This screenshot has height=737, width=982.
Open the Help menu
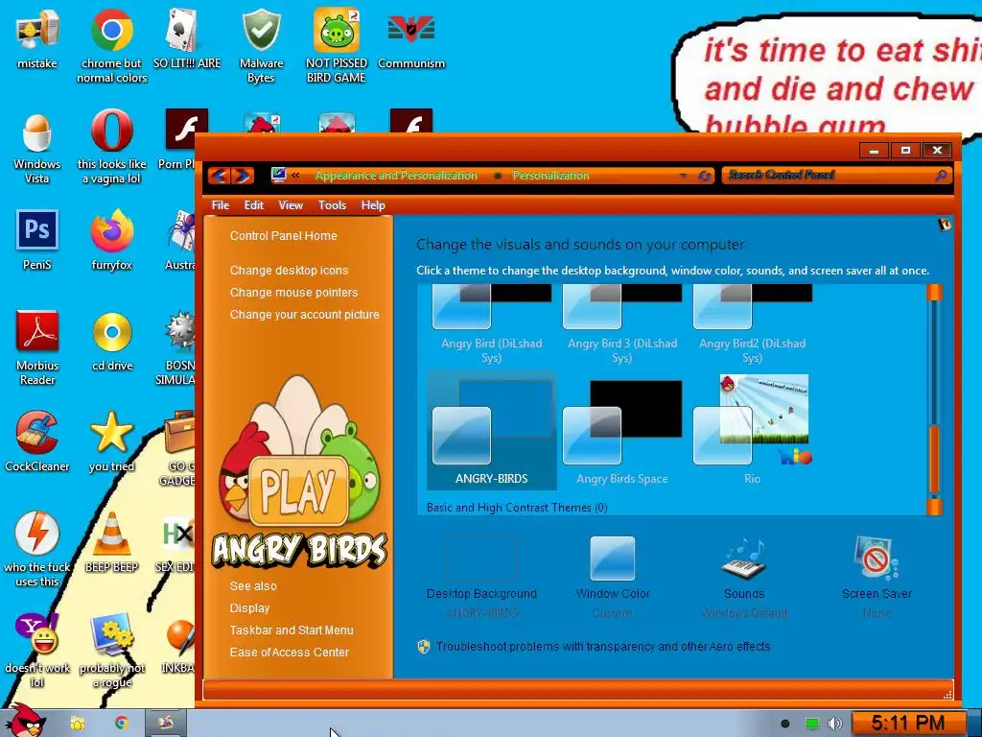click(x=373, y=205)
